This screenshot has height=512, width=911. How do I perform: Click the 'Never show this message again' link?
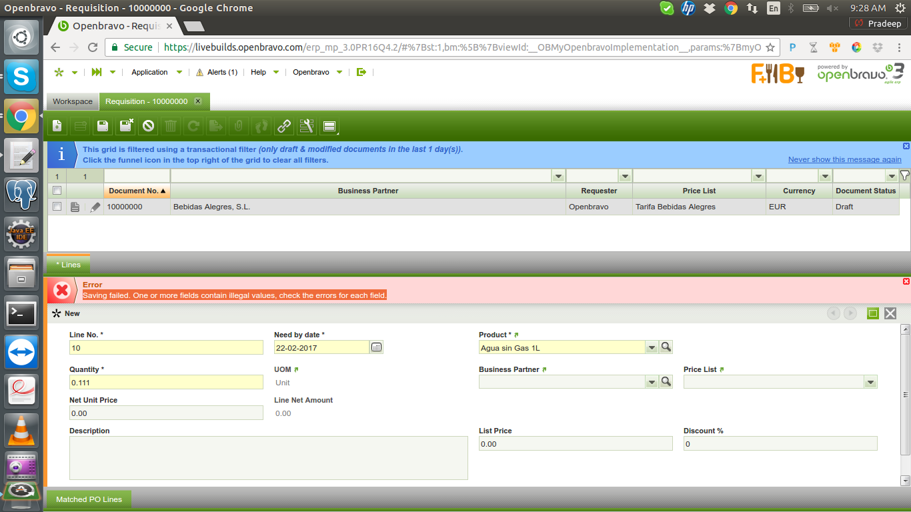[x=844, y=159]
